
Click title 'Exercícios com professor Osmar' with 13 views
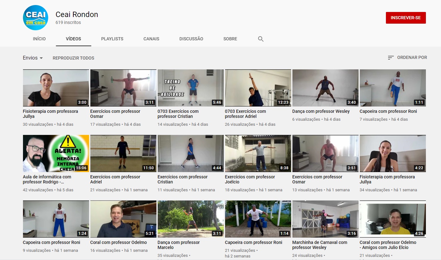coord(317,179)
